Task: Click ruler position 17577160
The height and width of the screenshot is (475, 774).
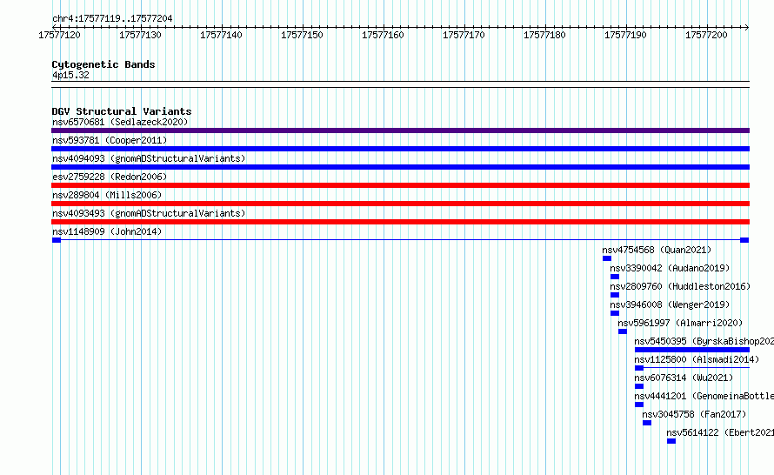Action: click(383, 35)
